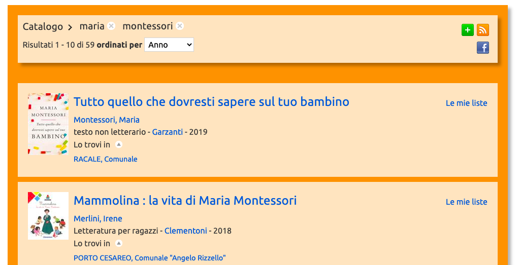Open 'Tutto quello che dovresti sapere sul tuo bambino'
520x265 pixels.
pyautogui.click(x=211, y=102)
